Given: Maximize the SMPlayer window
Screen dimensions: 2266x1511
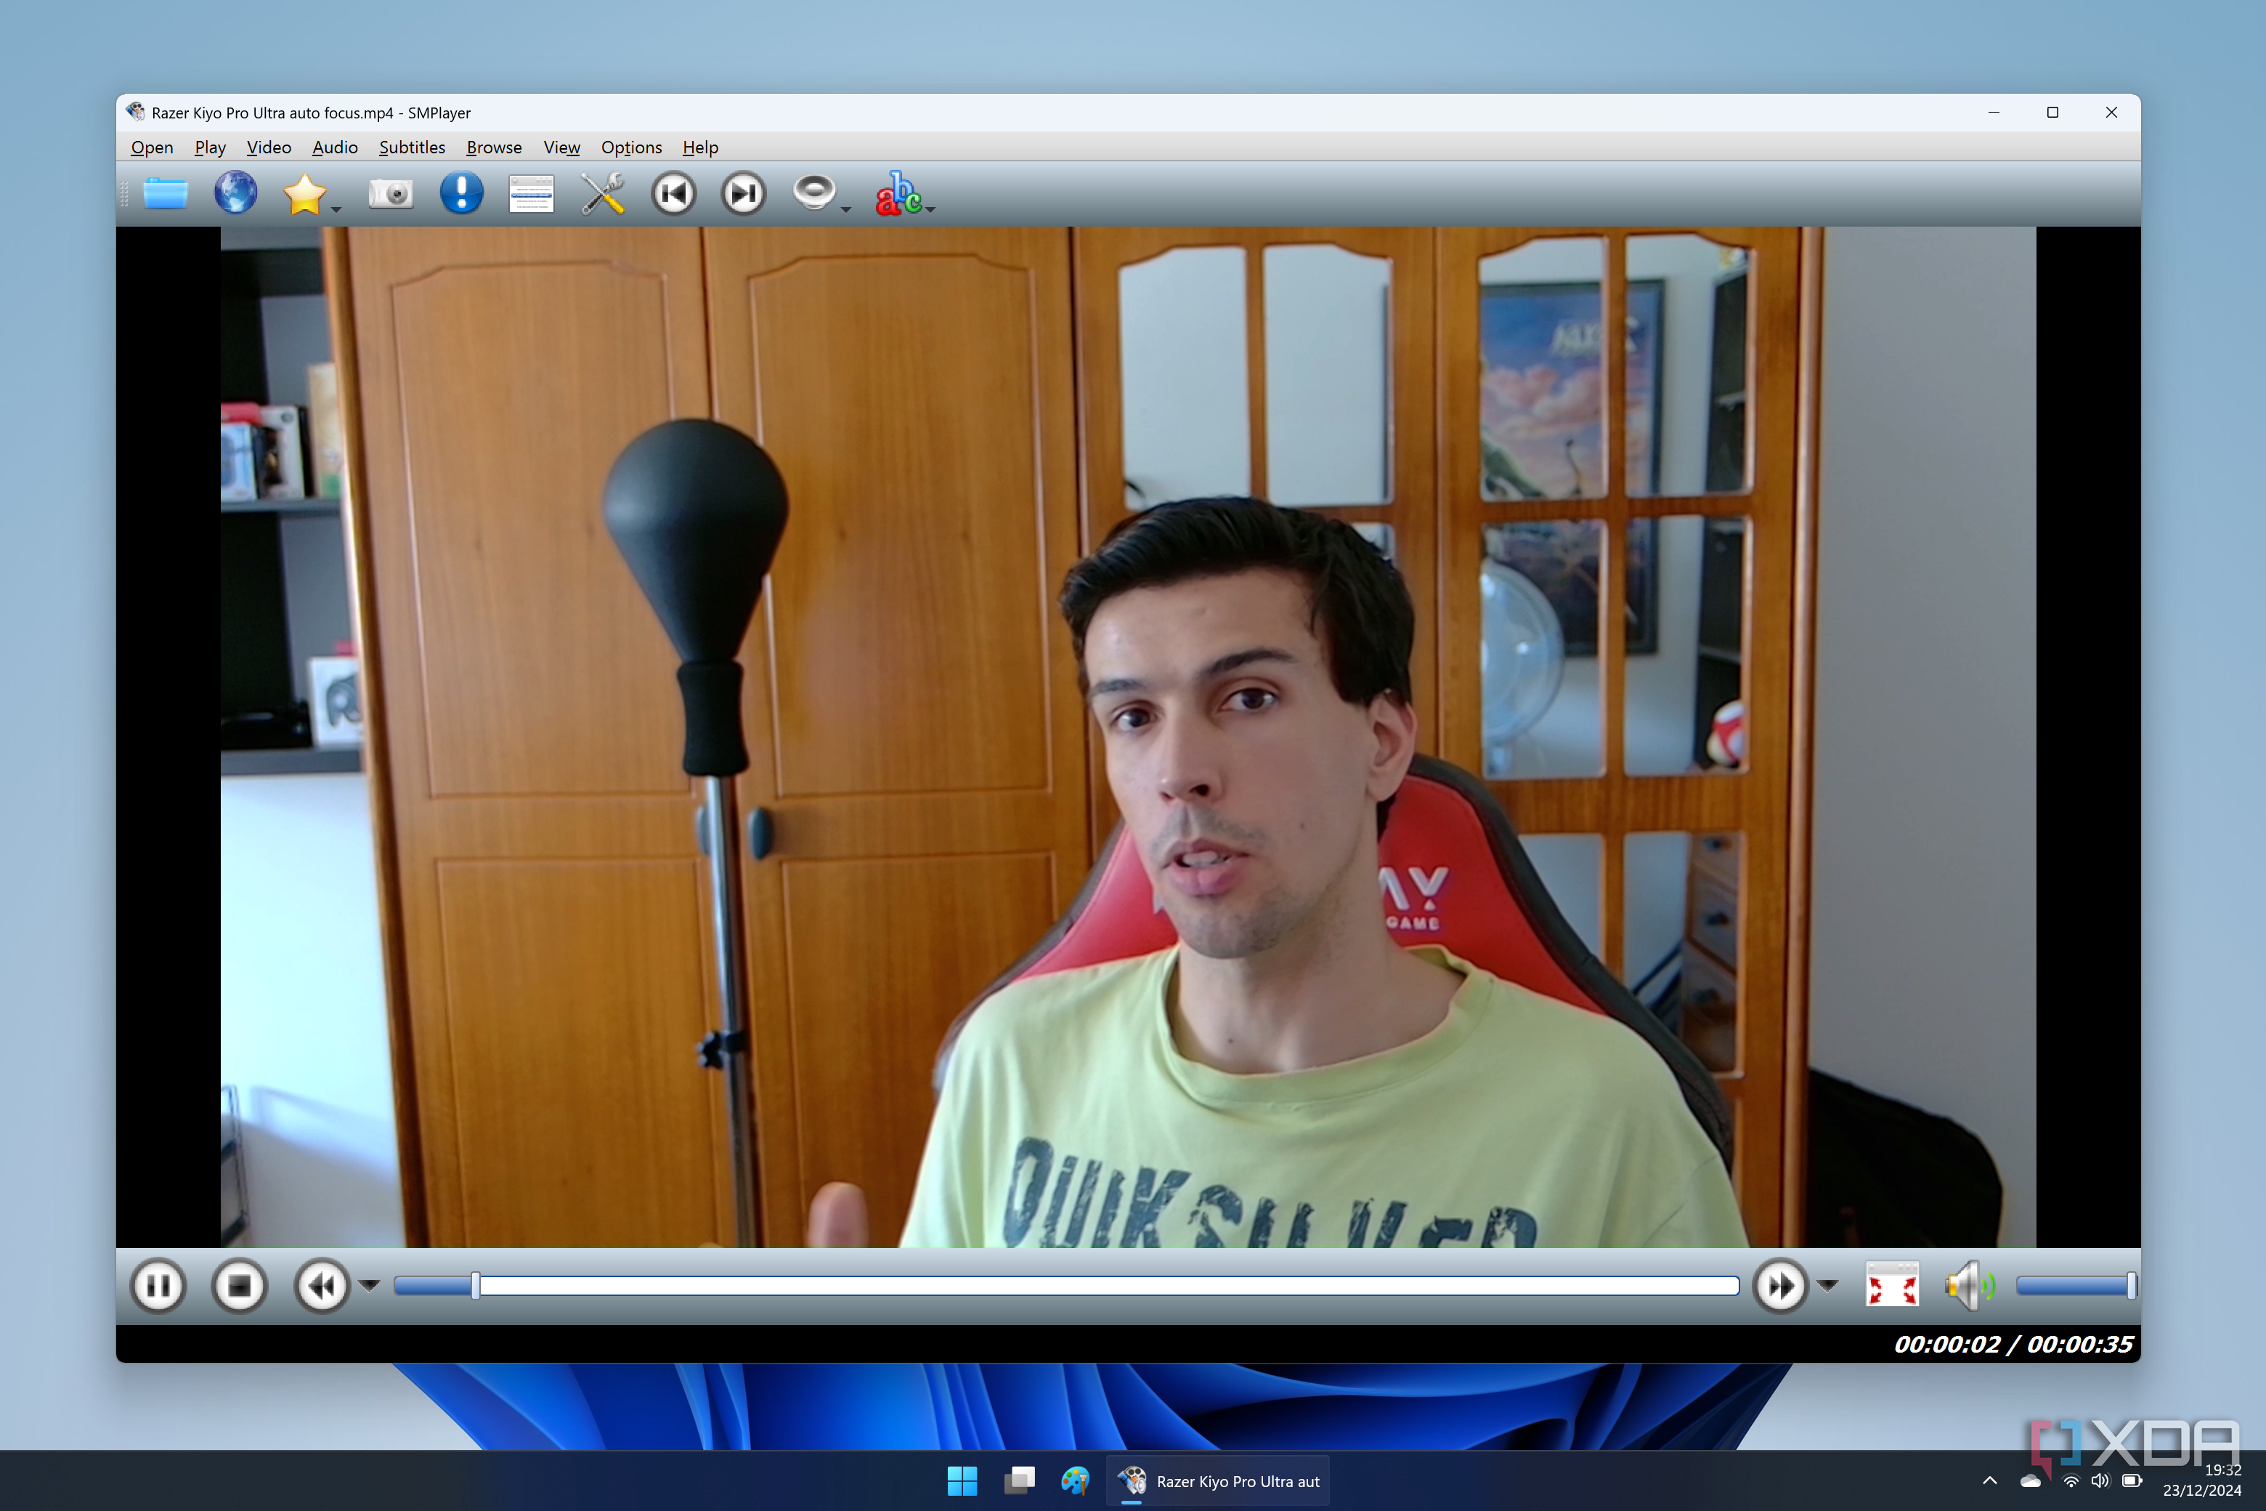Looking at the screenshot, I should pos(2052,113).
